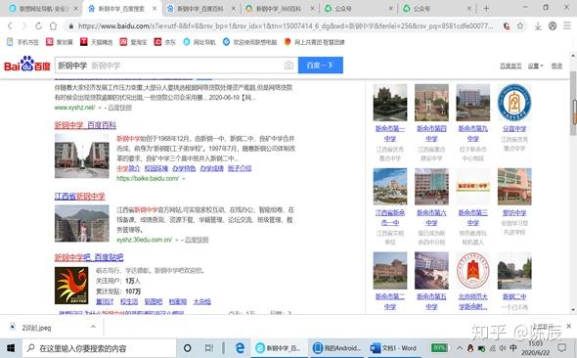Open the browser downloads icon
The image size is (577, 358).
point(538,25)
